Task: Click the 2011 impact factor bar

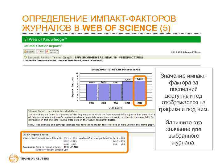Action: (128, 91)
